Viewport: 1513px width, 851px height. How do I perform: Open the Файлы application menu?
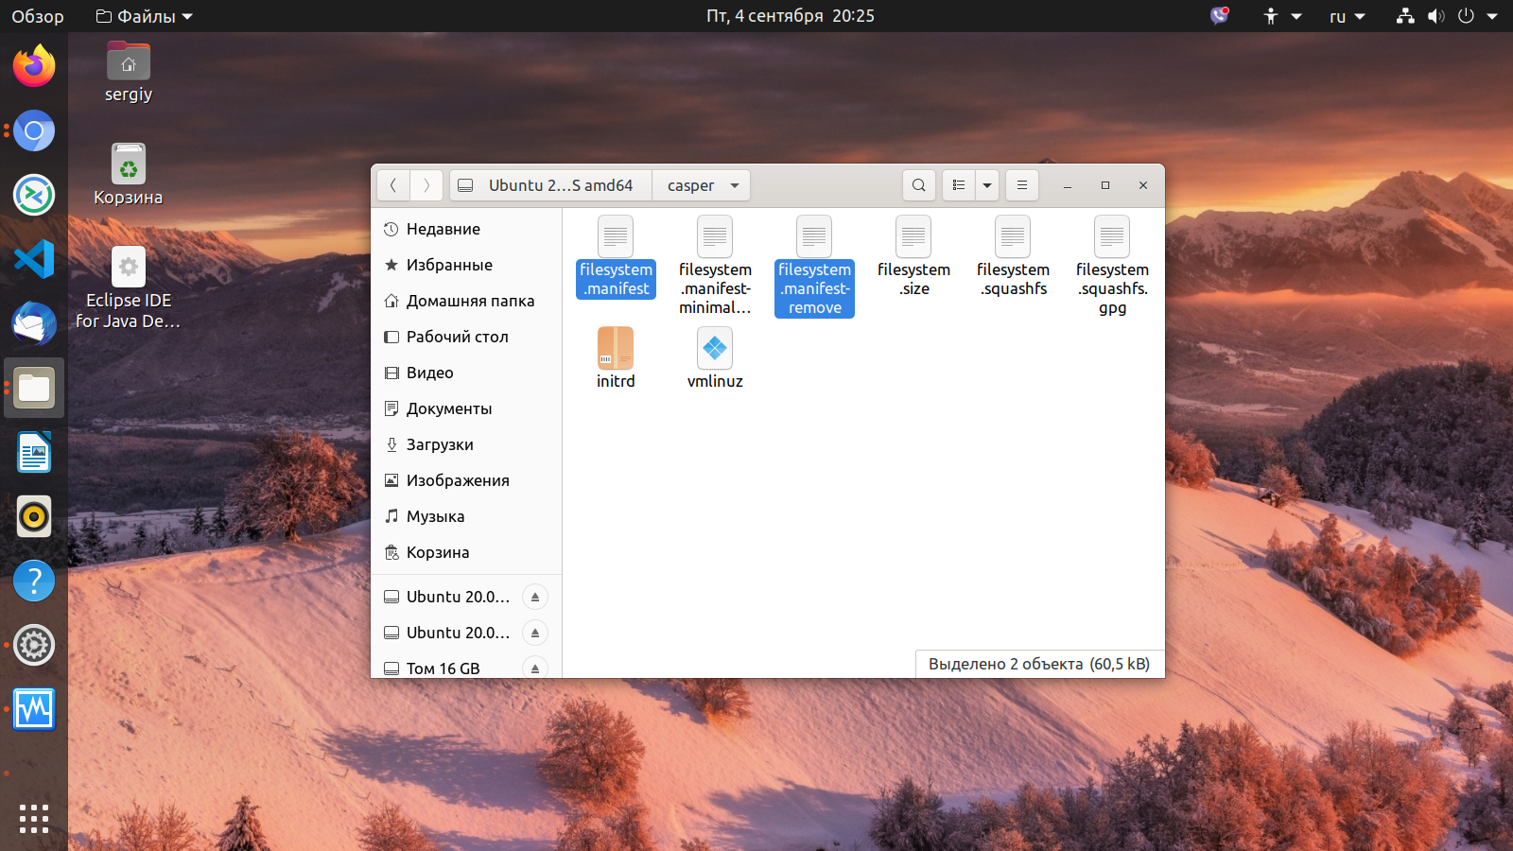tap(144, 16)
